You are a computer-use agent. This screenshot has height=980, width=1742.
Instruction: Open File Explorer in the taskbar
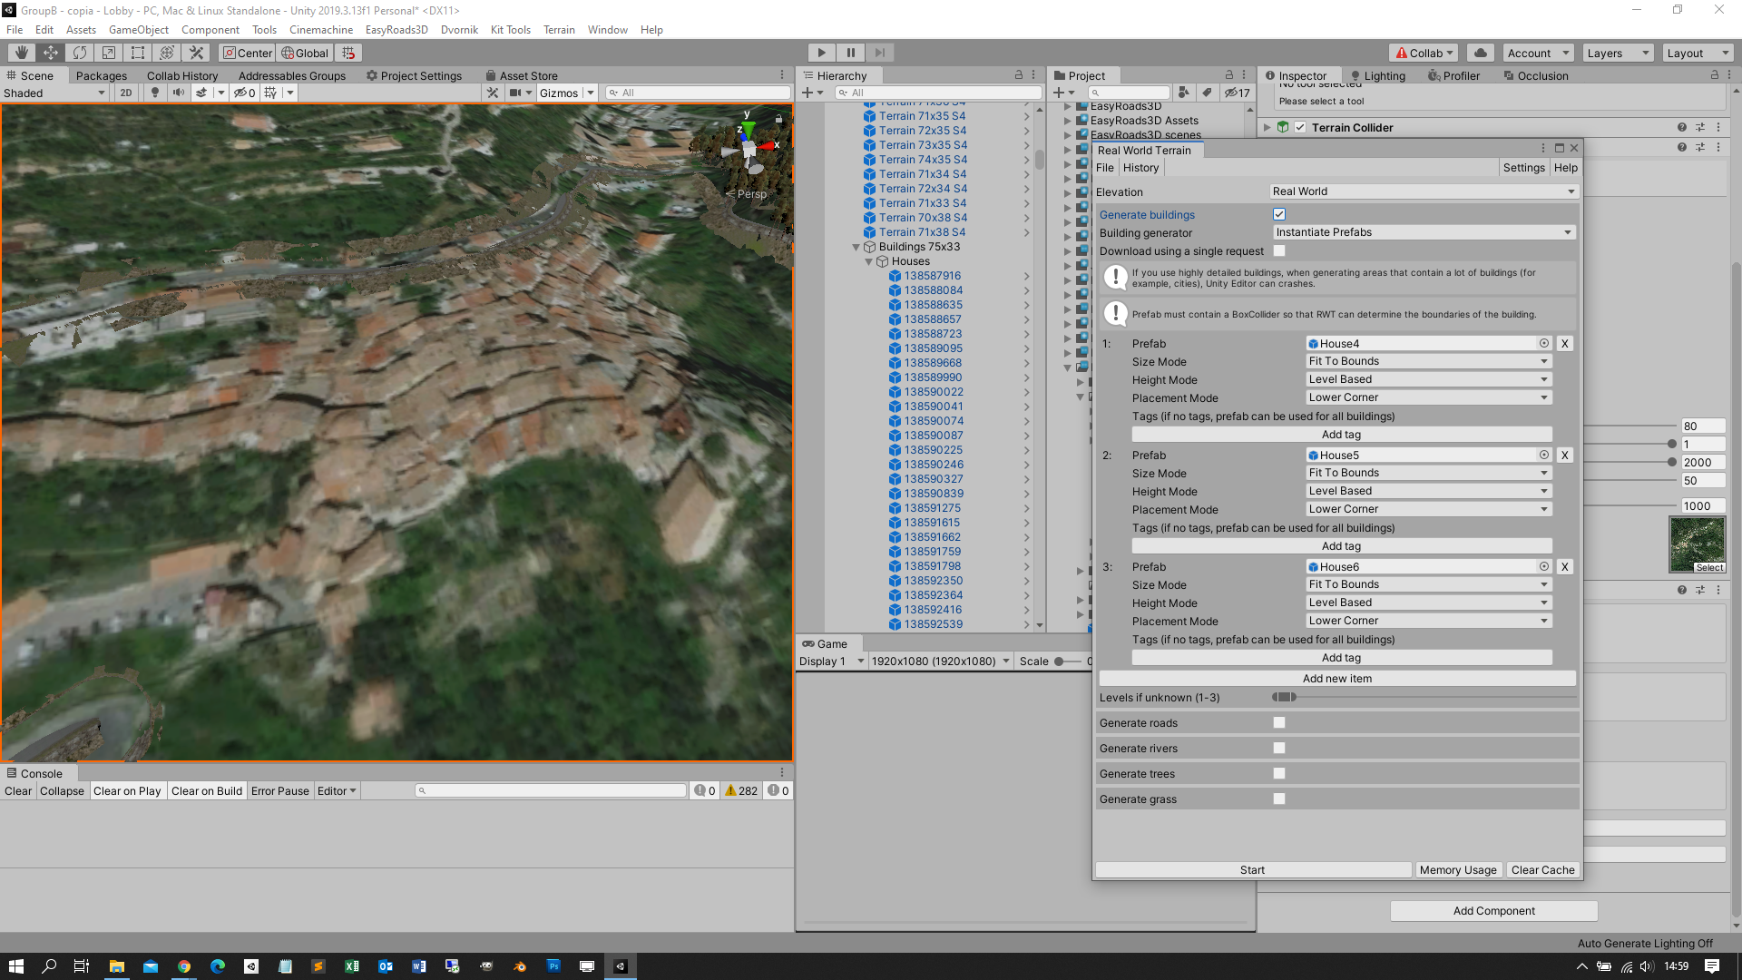[x=116, y=966]
